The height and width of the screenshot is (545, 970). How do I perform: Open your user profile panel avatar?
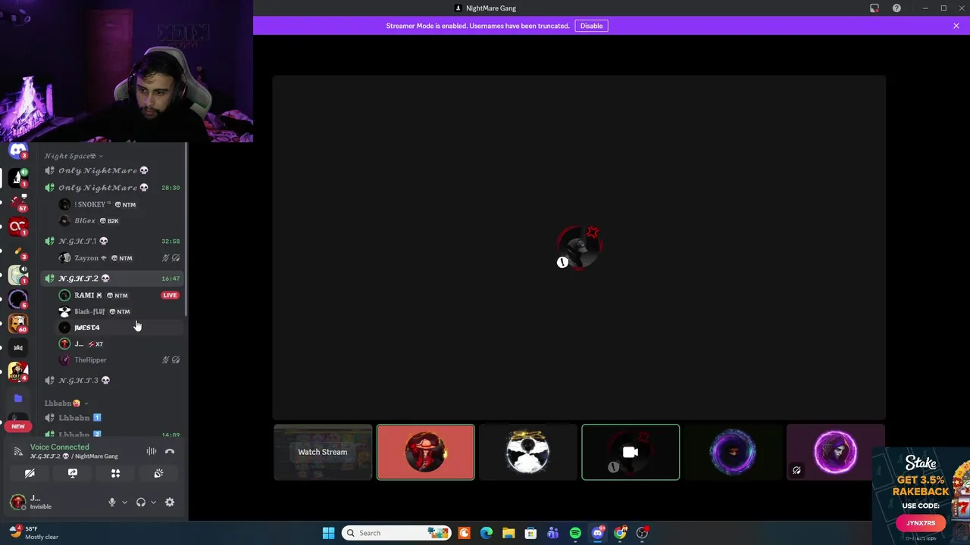coord(17,502)
